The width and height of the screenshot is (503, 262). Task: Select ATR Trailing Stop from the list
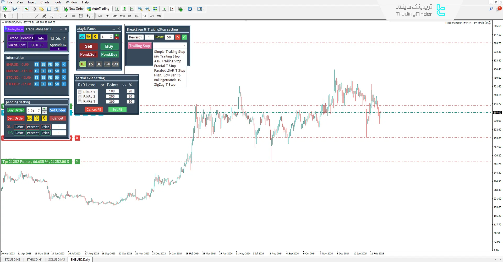[168, 61]
